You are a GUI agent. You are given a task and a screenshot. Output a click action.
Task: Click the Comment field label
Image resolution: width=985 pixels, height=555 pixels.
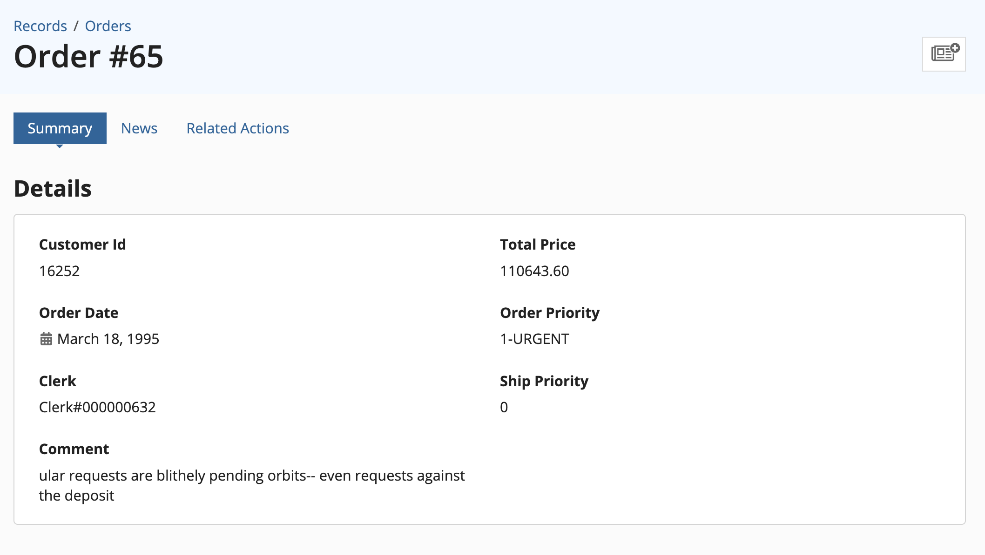coord(74,449)
